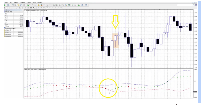Toggle chart auto scroll
Screen dimensions: 206x105
coord(72,5)
